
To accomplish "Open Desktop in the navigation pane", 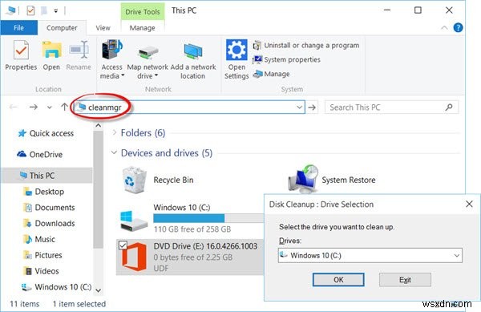I will tap(44, 192).
